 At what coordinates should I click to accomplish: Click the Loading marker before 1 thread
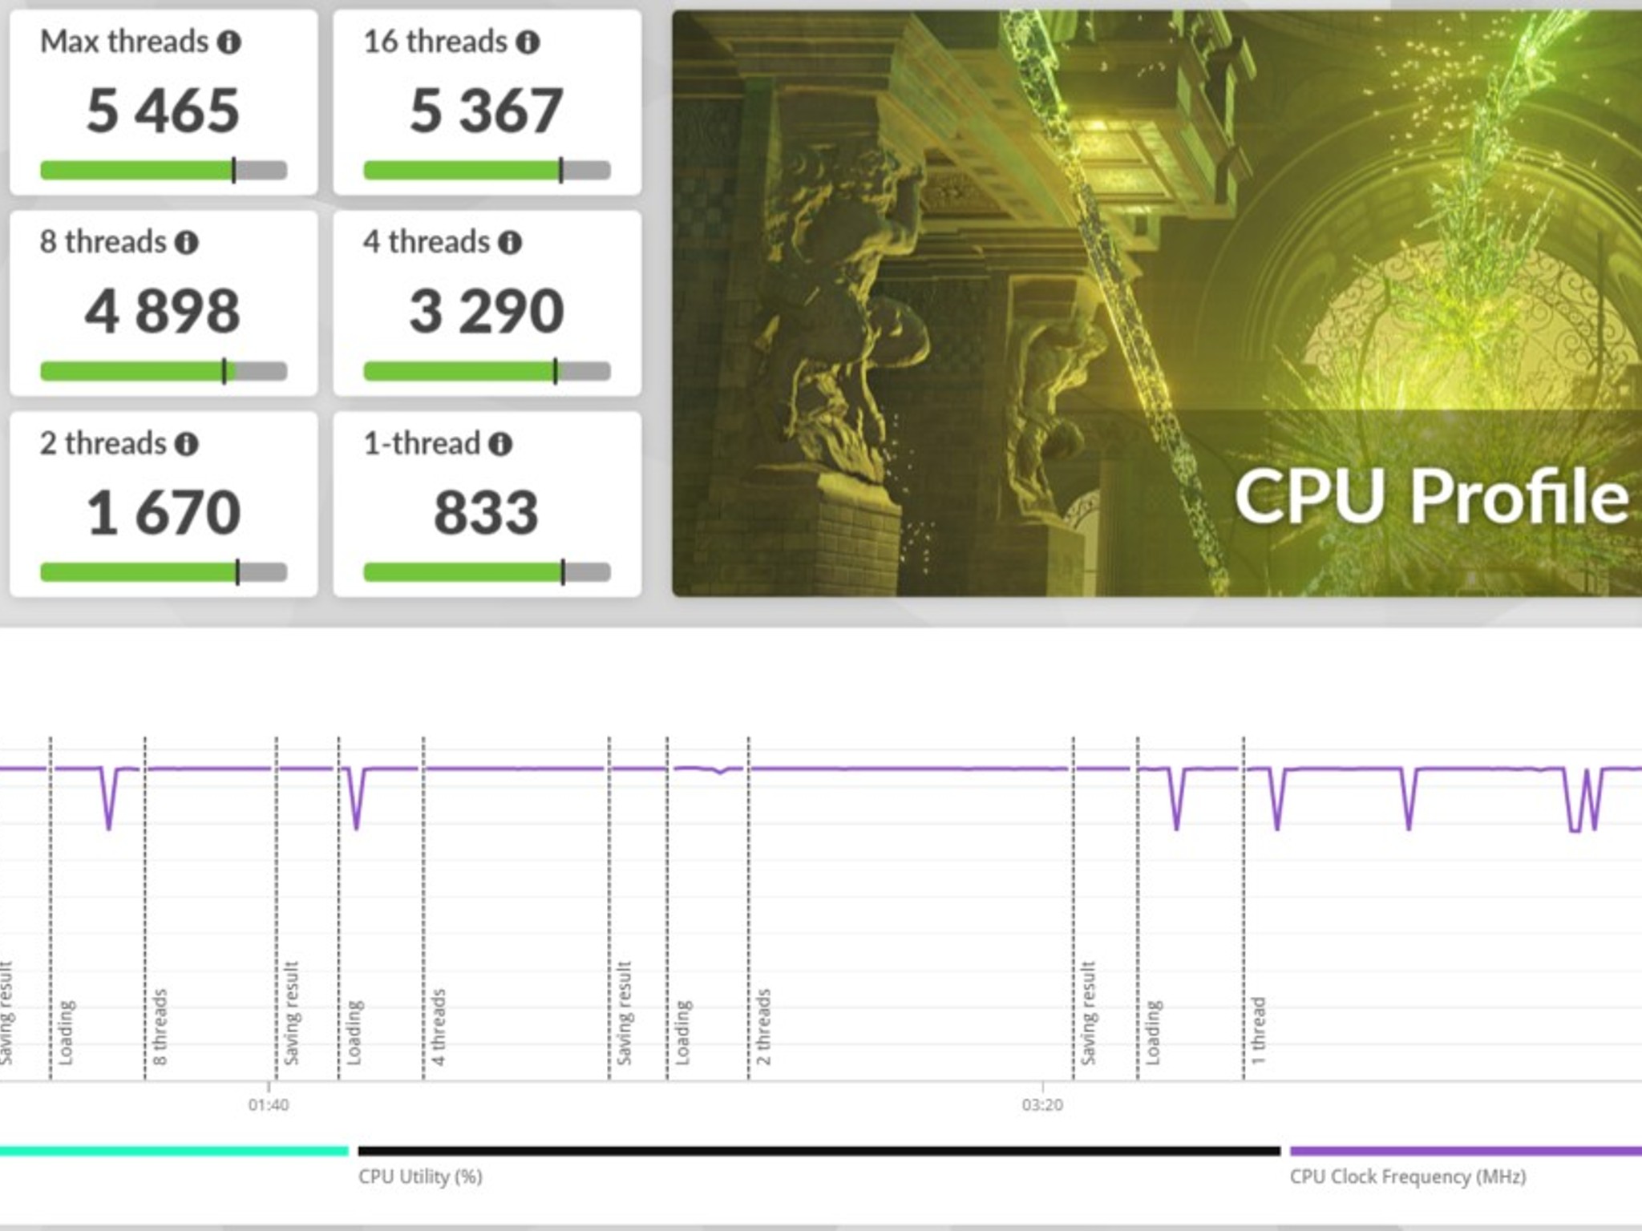click(x=1153, y=1032)
